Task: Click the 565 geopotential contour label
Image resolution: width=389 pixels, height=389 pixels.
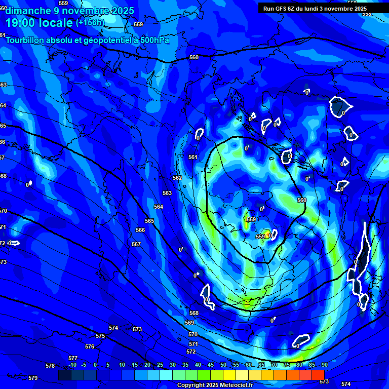Action: pyautogui.click(x=149, y=221)
